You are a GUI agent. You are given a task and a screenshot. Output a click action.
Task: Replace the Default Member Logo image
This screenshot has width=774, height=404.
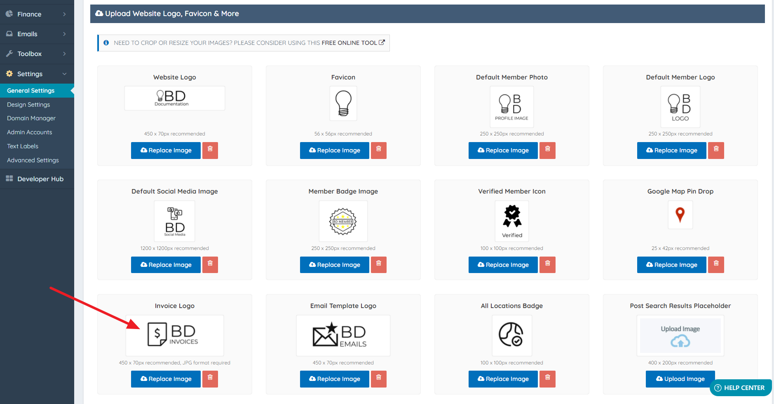[x=672, y=150]
